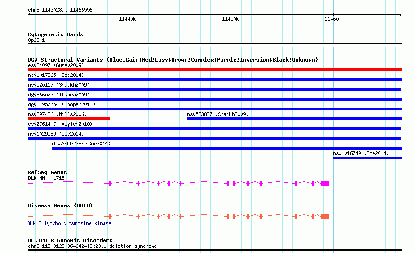The image size is (415, 253).
Task: Select the blue esv2761407 gain bar
Action: pyautogui.click(x=214, y=129)
